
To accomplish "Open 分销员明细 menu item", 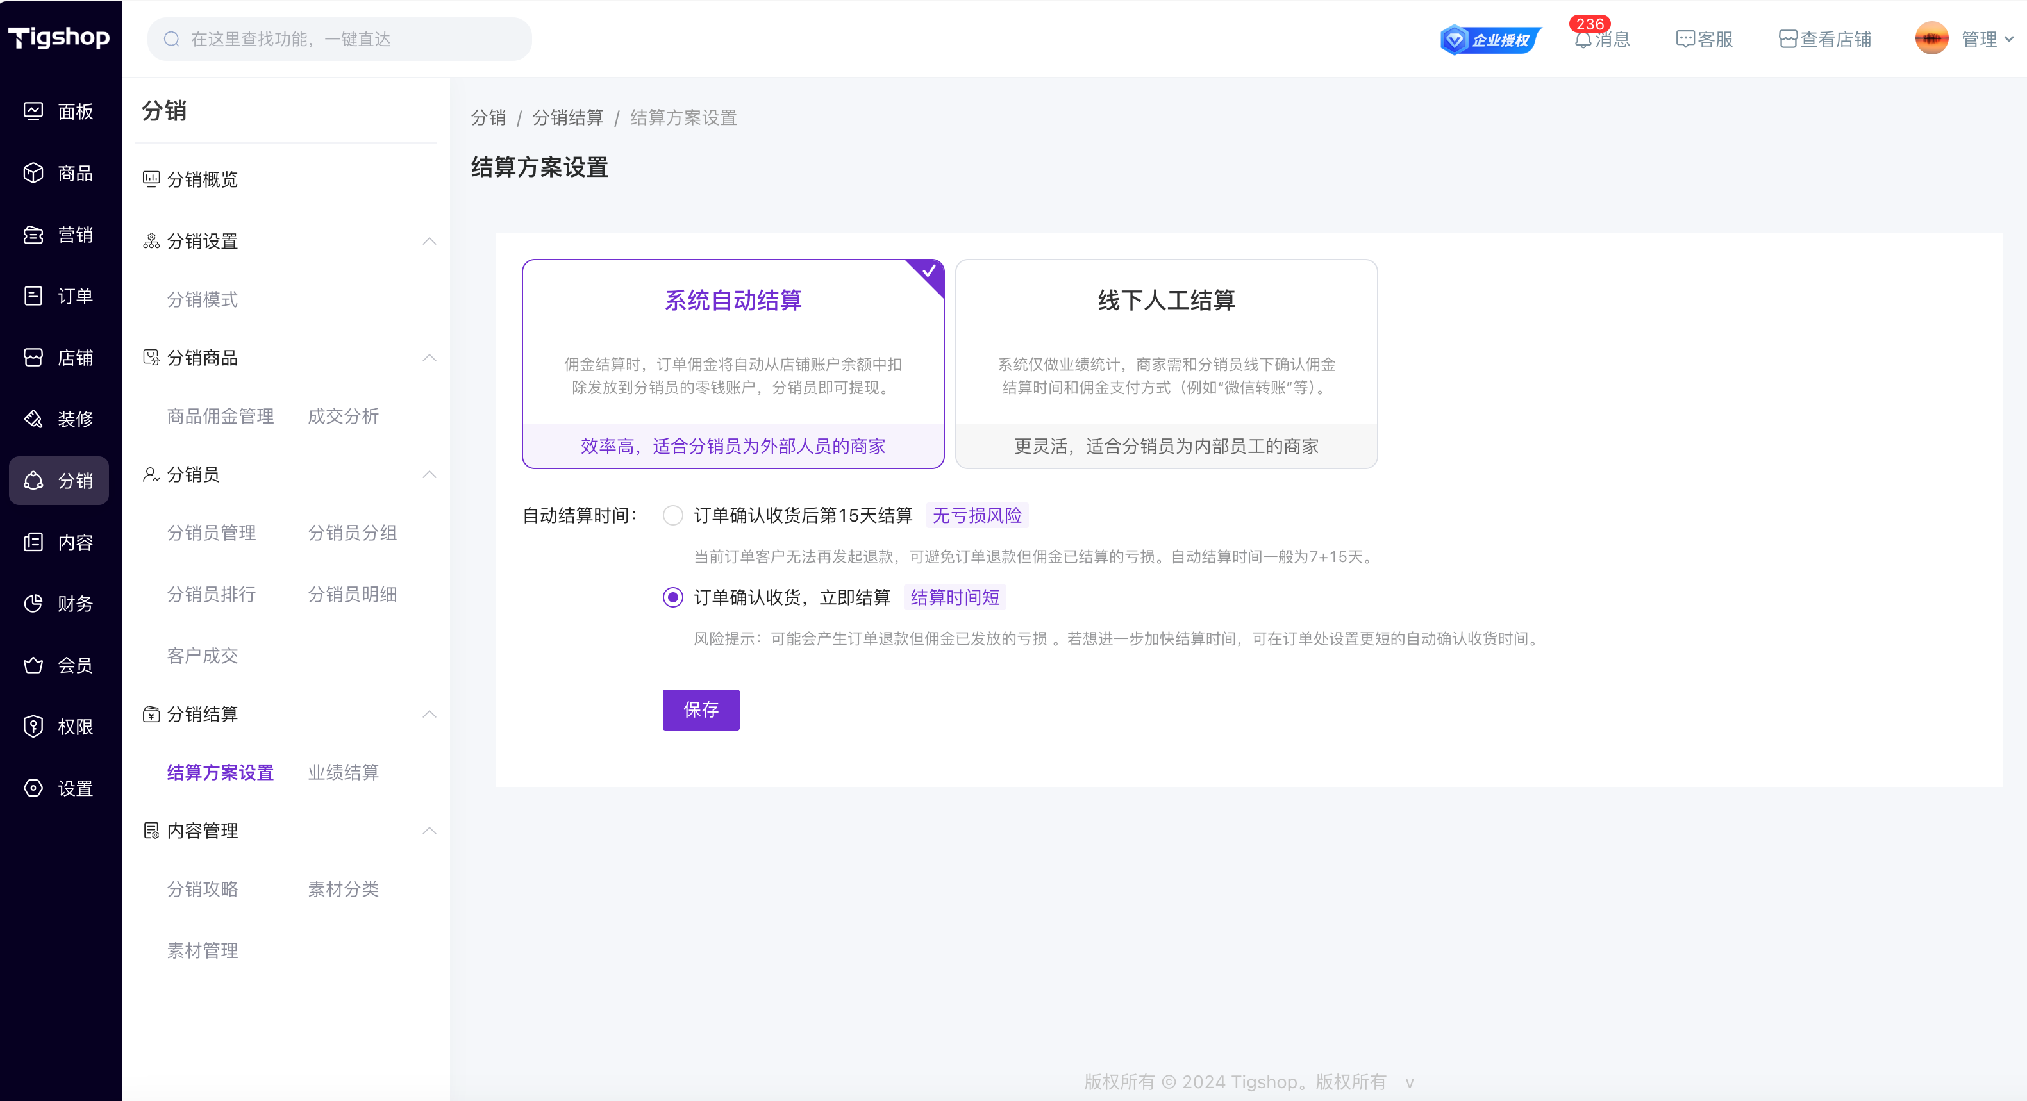I will [353, 595].
